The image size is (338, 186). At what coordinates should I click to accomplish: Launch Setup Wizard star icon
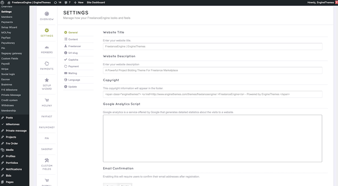[47, 80]
